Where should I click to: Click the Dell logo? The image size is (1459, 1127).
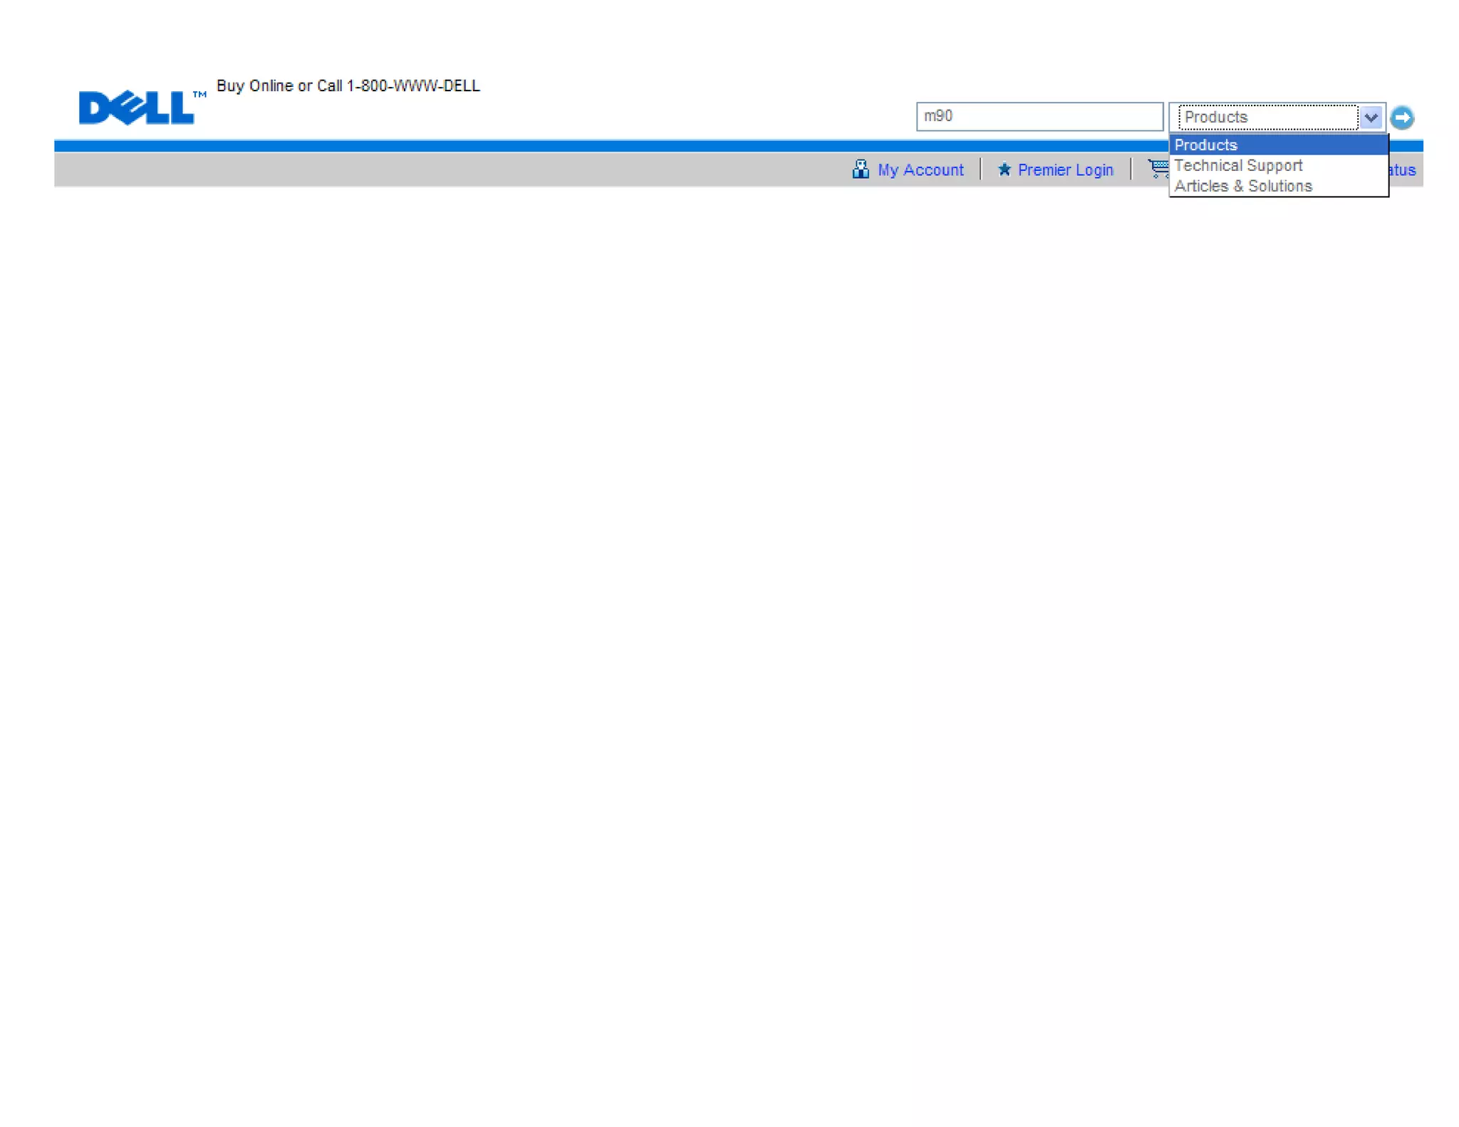pos(135,108)
